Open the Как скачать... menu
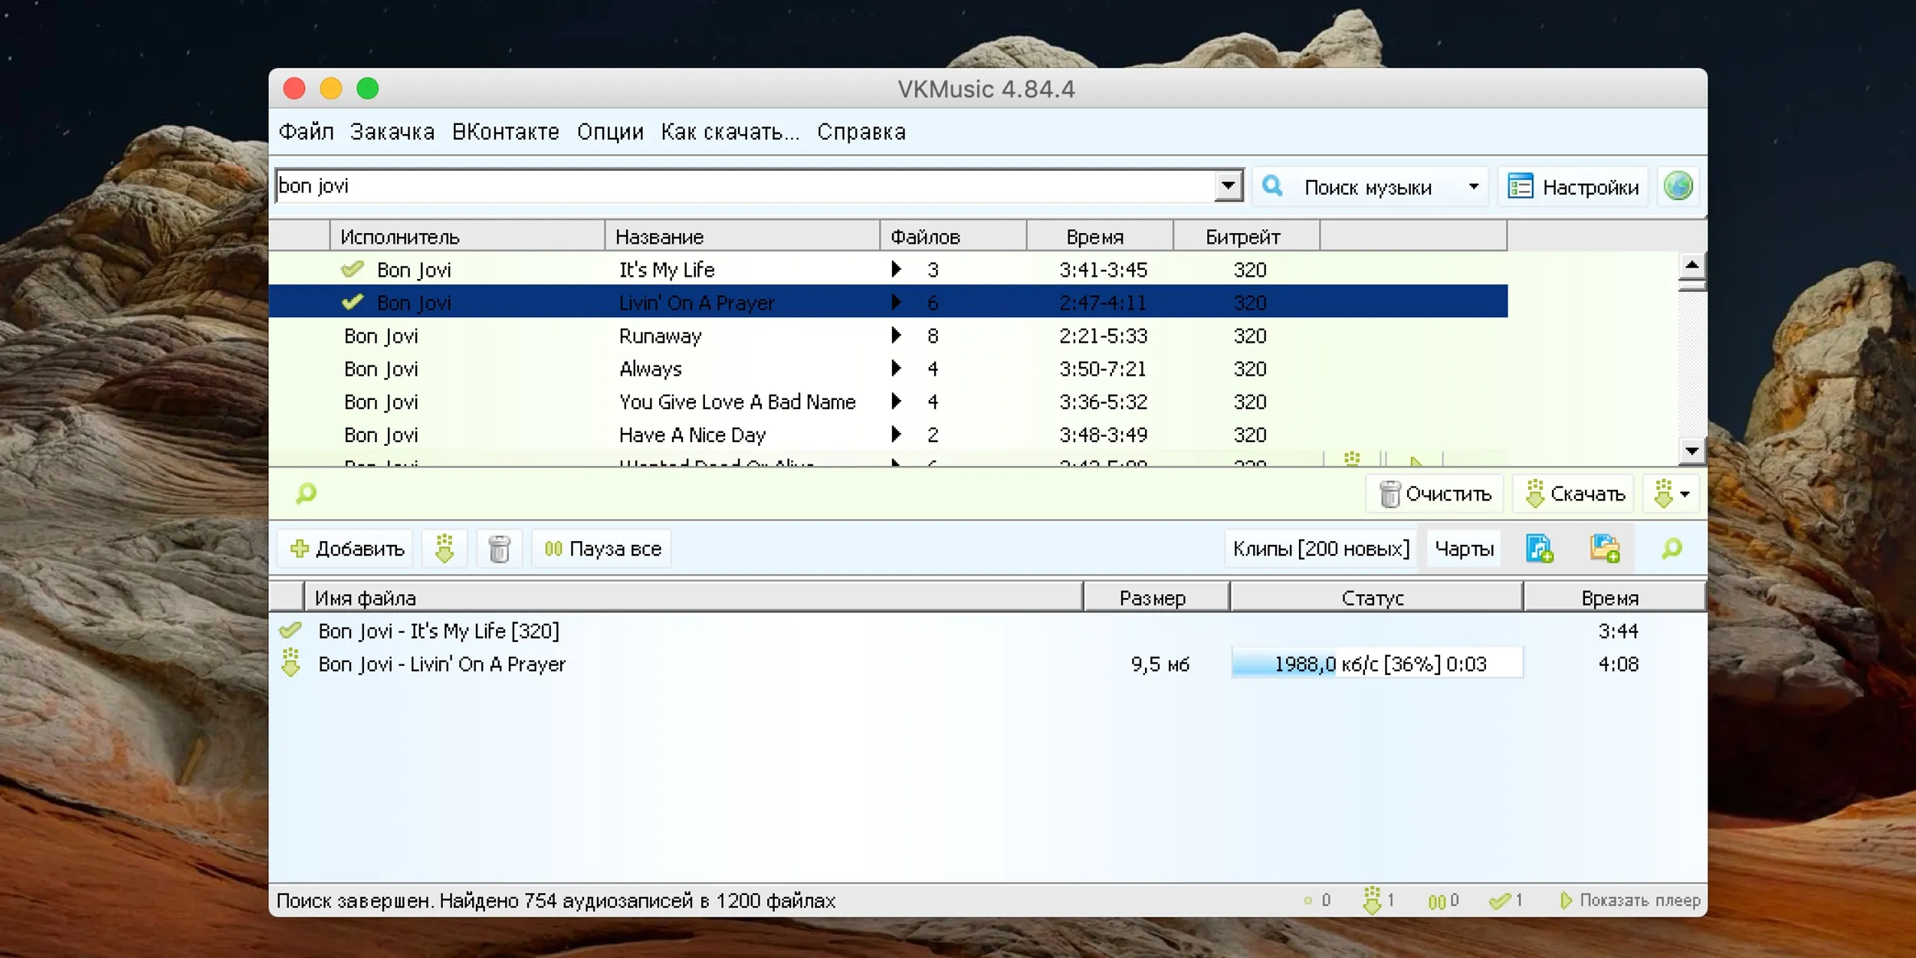 pos(730,132)
